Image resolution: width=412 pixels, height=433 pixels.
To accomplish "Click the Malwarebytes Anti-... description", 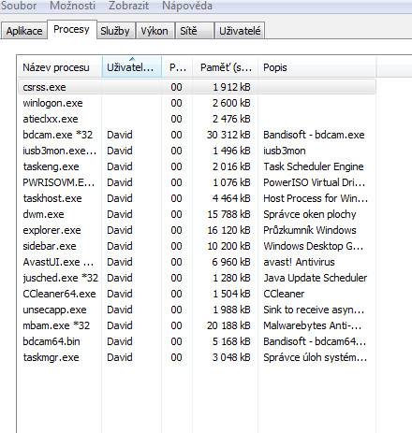I will click(x=313, y=325).
